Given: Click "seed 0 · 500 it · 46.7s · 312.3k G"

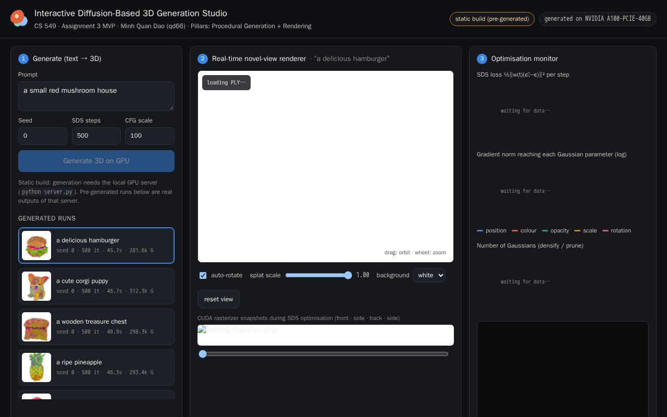Looking at the screenshot, I should [105, 291].
